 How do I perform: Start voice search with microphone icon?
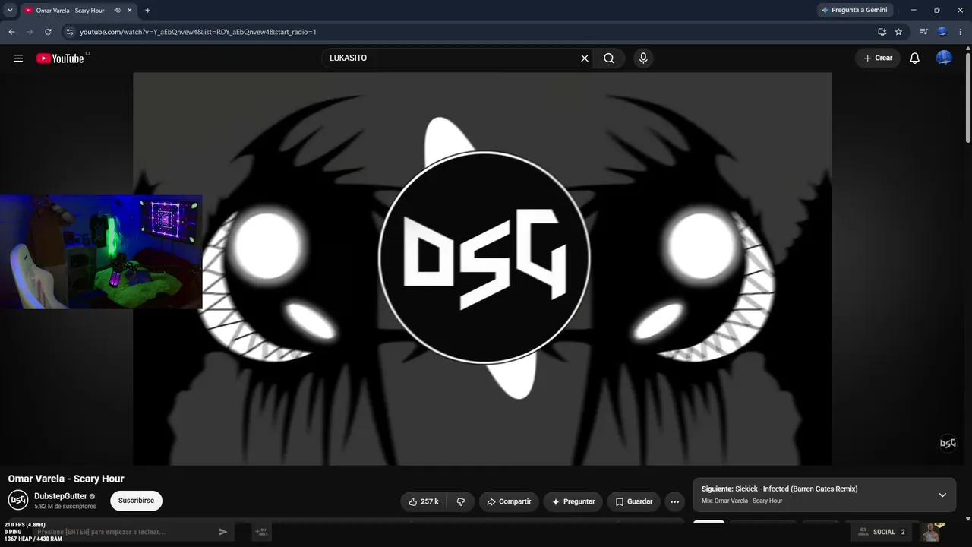tap(643, 58)
